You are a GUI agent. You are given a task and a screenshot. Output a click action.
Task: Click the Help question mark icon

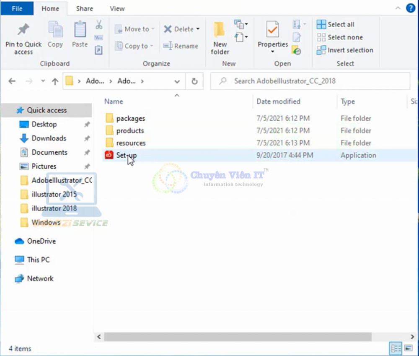pos(410,8)
